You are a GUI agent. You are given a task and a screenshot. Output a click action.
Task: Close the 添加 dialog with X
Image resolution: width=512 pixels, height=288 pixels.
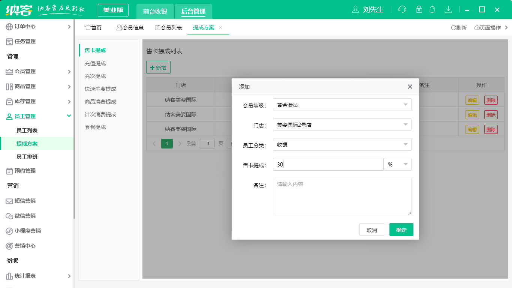pos(410,87)
